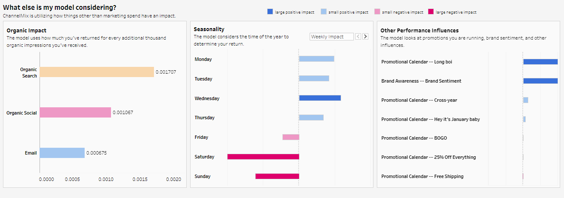This screenshot has height=198, width=564.
Task: Click the Organic Social bar
Action: (x=75, y=112)
